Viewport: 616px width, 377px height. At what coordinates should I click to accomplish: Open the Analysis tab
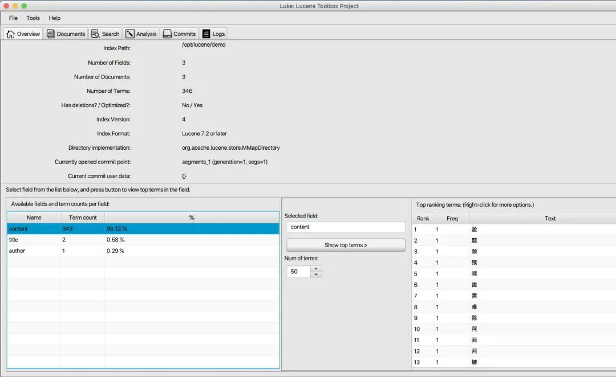[141, 34]
